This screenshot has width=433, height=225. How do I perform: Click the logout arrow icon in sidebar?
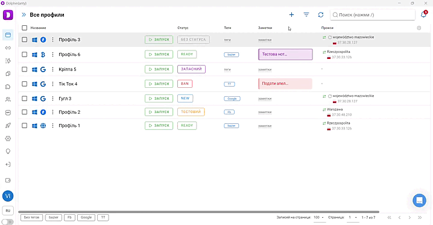pos(8,164)
